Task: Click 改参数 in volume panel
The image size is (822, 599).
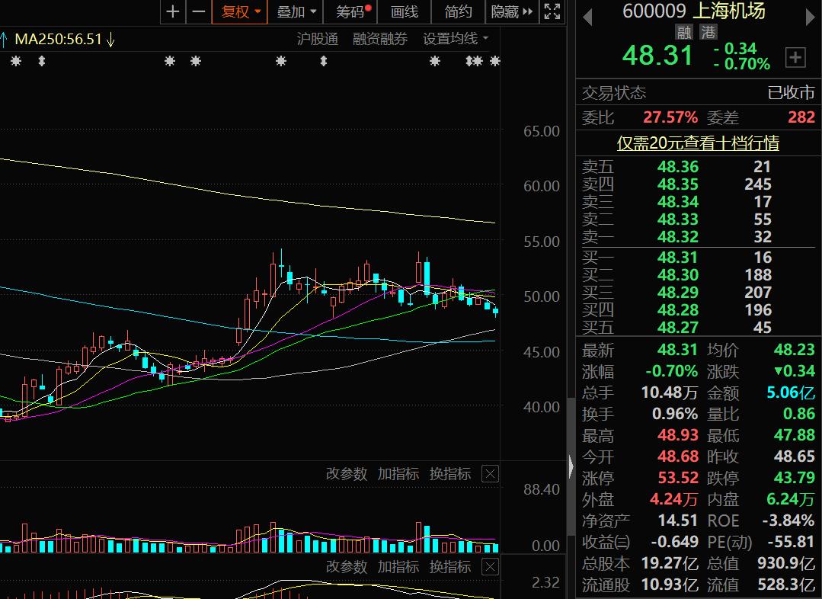Action: pos(347,474)
